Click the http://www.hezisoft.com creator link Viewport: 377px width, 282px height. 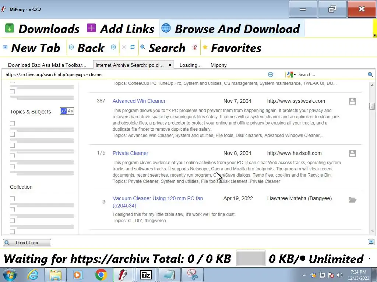294,153
